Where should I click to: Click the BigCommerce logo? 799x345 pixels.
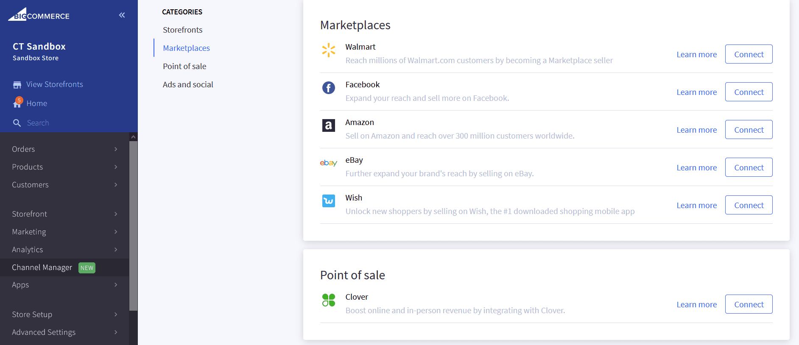(38, 14)
